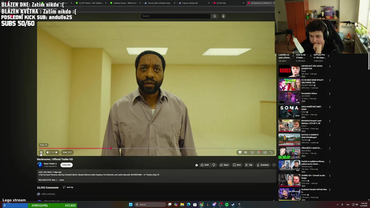Toggle the autoplay switch in the player

[x=246, y=152]
